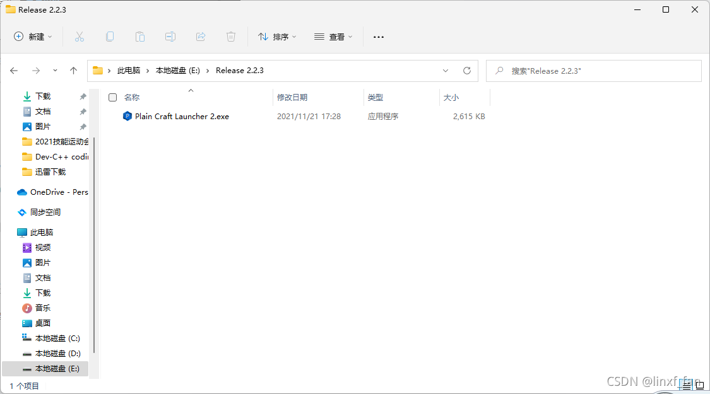Screen dimensions: 710x394
Task: Click the Share icon in toolbar
Action: (x=201, y=37)
